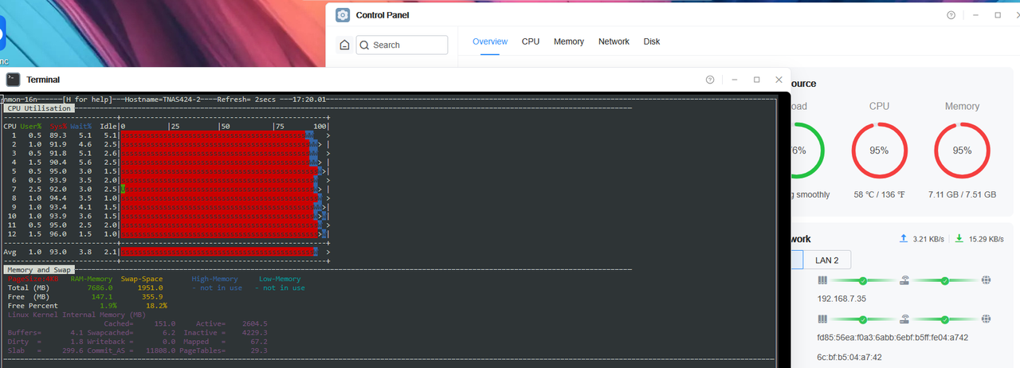Switch to the CPU tab
This screenshot has width=1020, height=368.
tap(531, 41)
